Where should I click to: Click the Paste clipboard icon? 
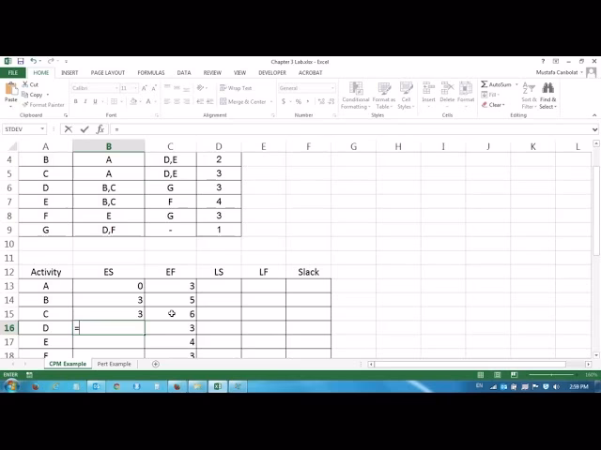pyautogui.click(x=10, y=90)
